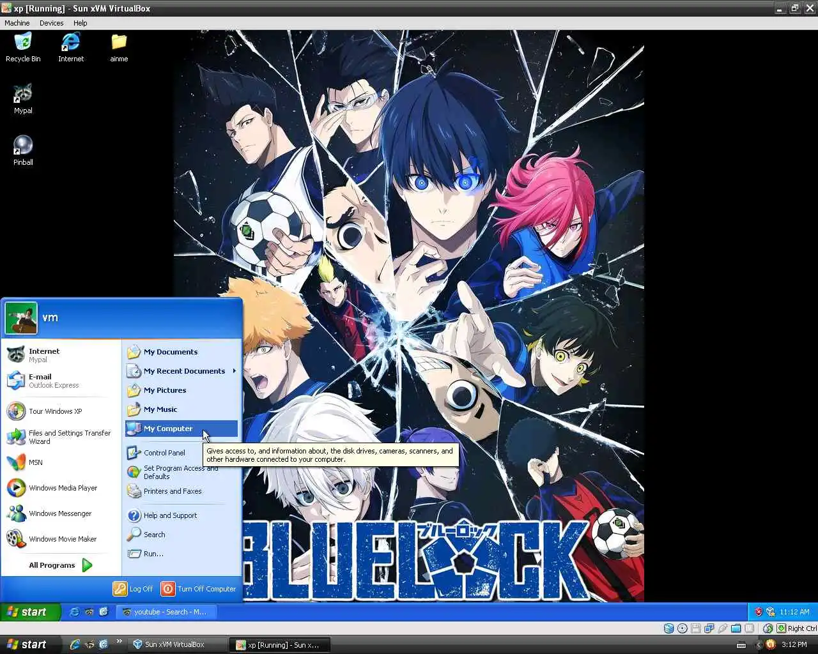The width and height of the screenshot is (818, 654).
Task: Click the VirtualBox guest additions tray icon
Action: coord(770,612)
